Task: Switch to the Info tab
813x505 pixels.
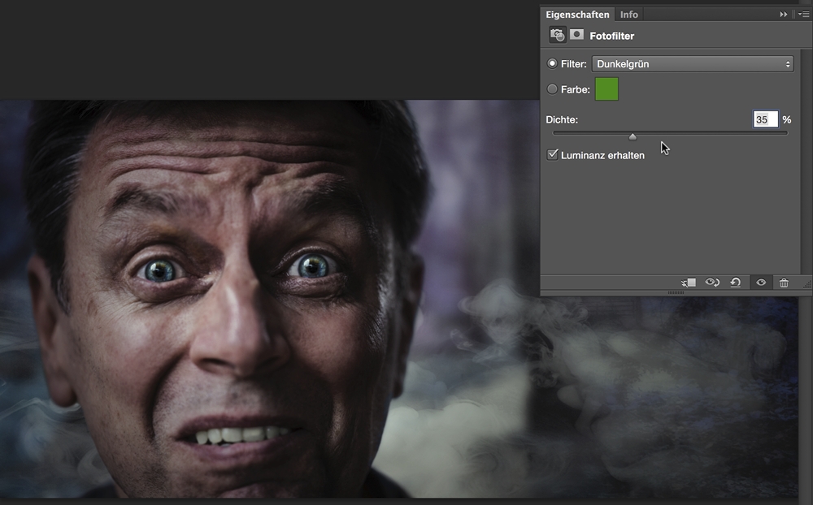Action: (629, 15)
